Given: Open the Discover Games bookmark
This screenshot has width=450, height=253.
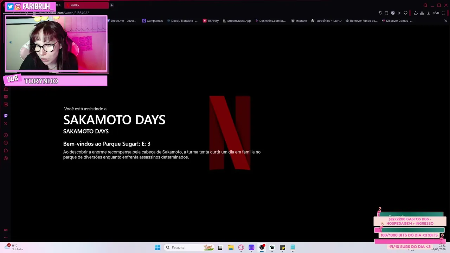Looking at the screenshot, I should [x=397, y=21].
